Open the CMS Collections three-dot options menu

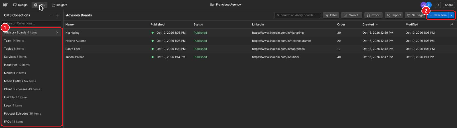[51, 15]
